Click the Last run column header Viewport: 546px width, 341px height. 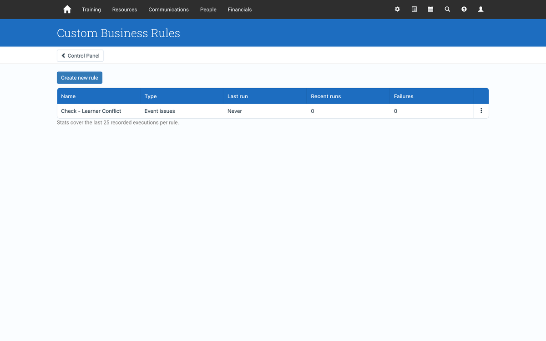pos(265,96)
